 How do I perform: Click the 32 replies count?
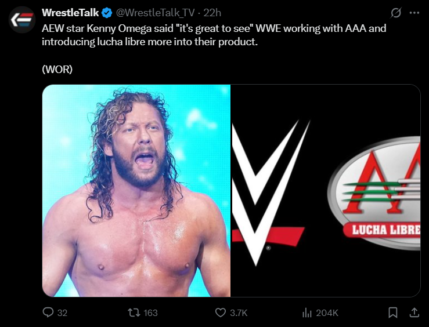tap(62, 313)
